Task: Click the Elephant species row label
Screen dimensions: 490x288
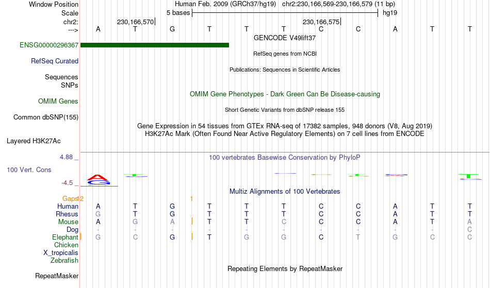Action: [65, 238]
